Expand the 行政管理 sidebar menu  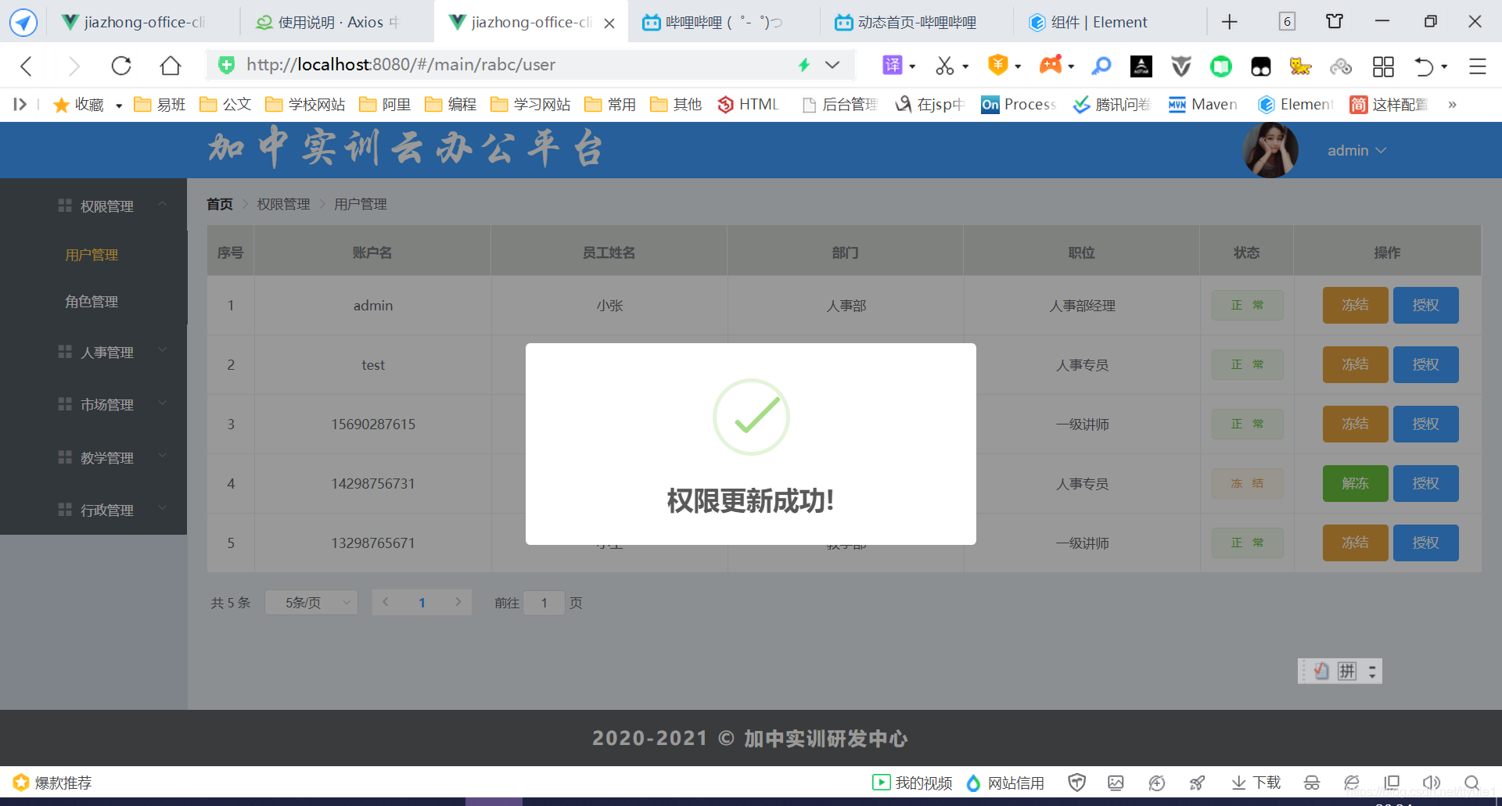[x=163, y=508]
